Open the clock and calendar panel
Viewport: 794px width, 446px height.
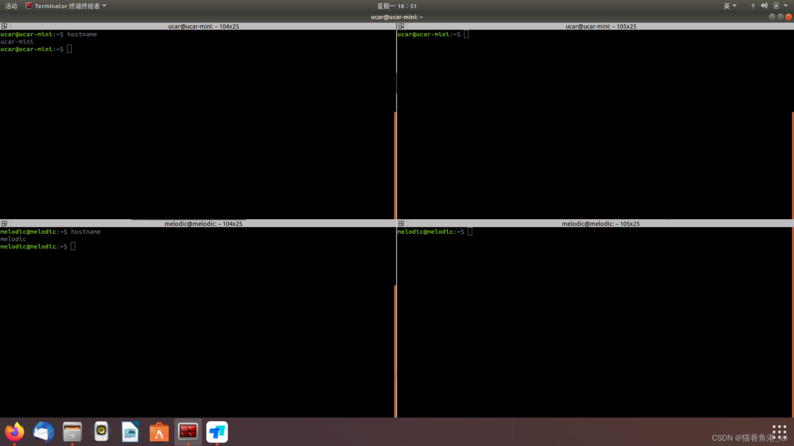point(397,6)
